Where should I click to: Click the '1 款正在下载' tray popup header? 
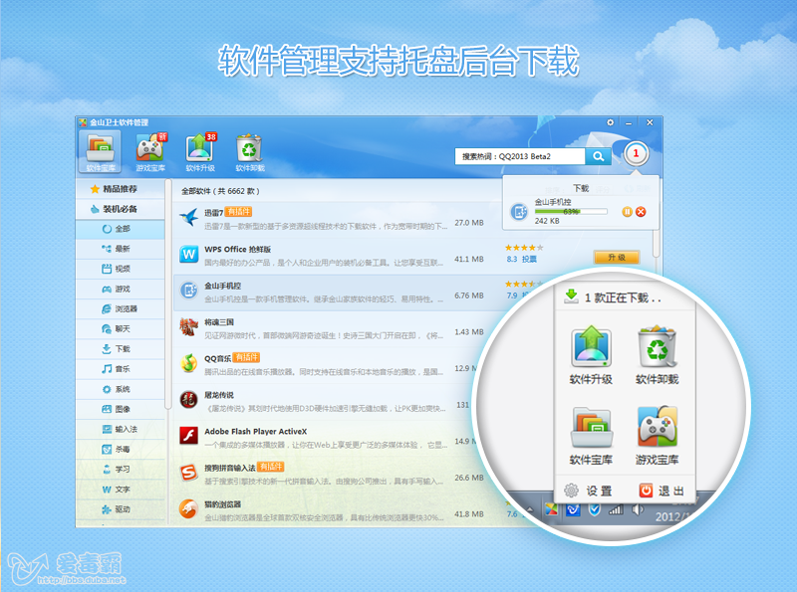(625, 297)
